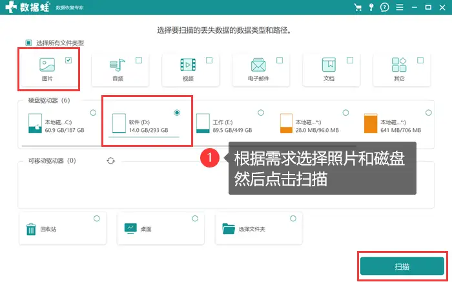Select the 其它 other type icon
Viewport: 452px width, 282px height.
point(399,65)
